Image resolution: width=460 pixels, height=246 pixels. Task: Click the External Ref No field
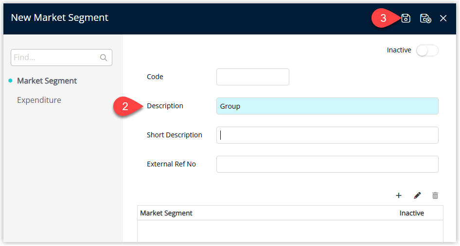[x=327, y=164]
